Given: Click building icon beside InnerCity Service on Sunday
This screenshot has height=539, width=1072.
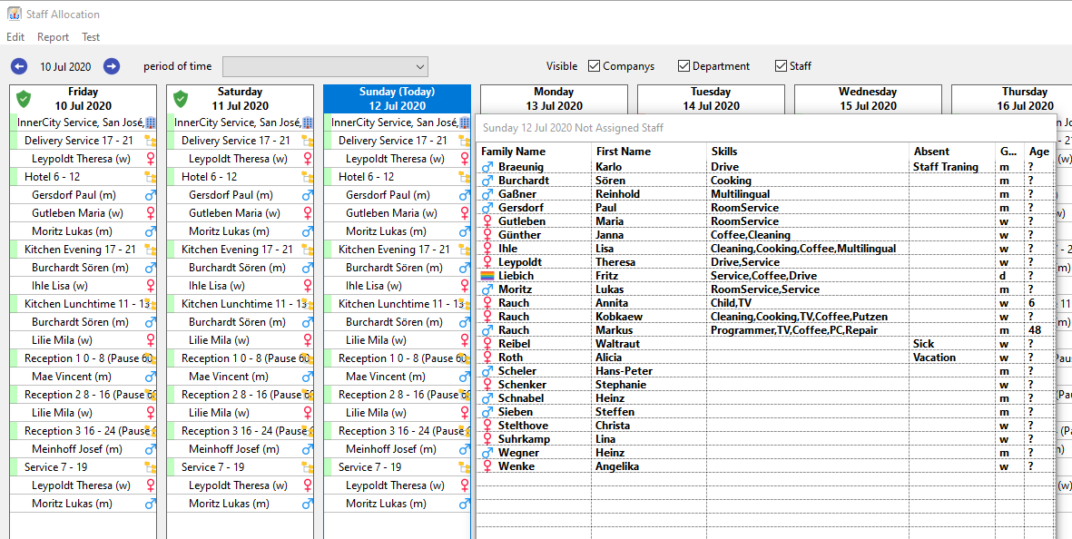Looking at the screenshot, I should (x=465, y=122).
